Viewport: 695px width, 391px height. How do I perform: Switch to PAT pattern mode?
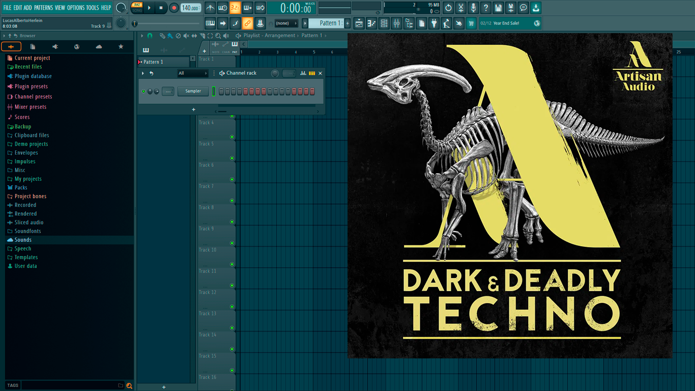coord(137,5)
